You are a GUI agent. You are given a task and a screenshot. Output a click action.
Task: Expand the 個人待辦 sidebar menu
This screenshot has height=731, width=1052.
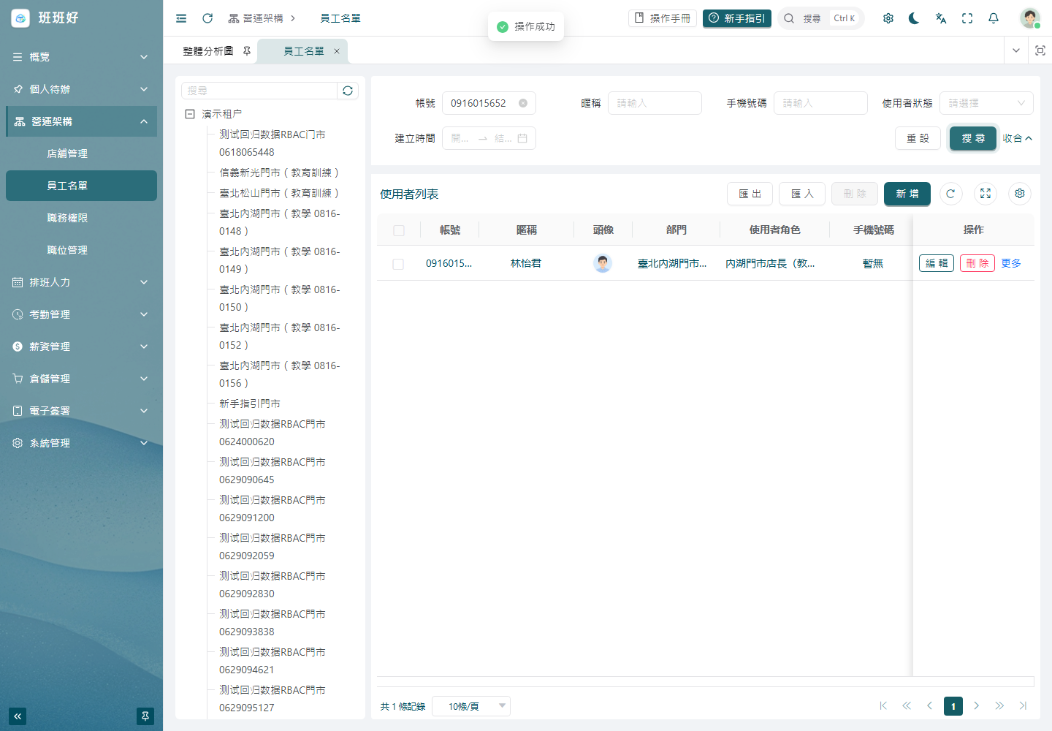point(81,89)
